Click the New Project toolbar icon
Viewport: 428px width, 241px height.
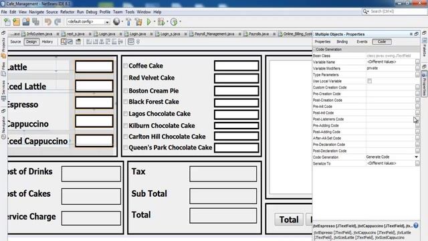pos(16,22)
